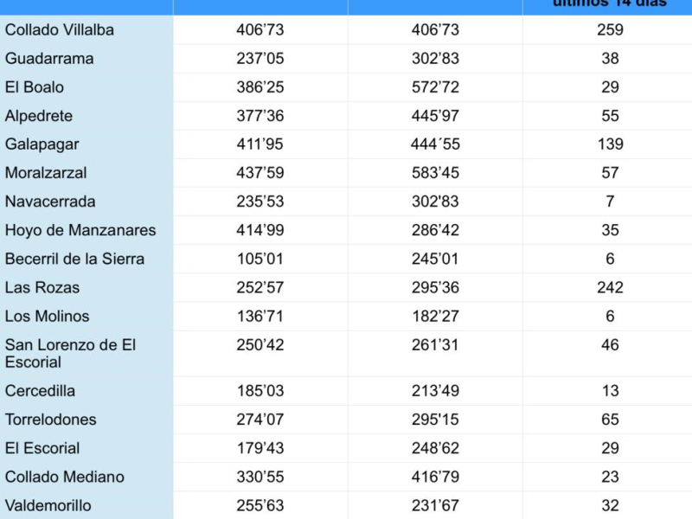Click the Alpedrete value 377'36
Screen dimensions: 692x519
[x=260, y=116]
